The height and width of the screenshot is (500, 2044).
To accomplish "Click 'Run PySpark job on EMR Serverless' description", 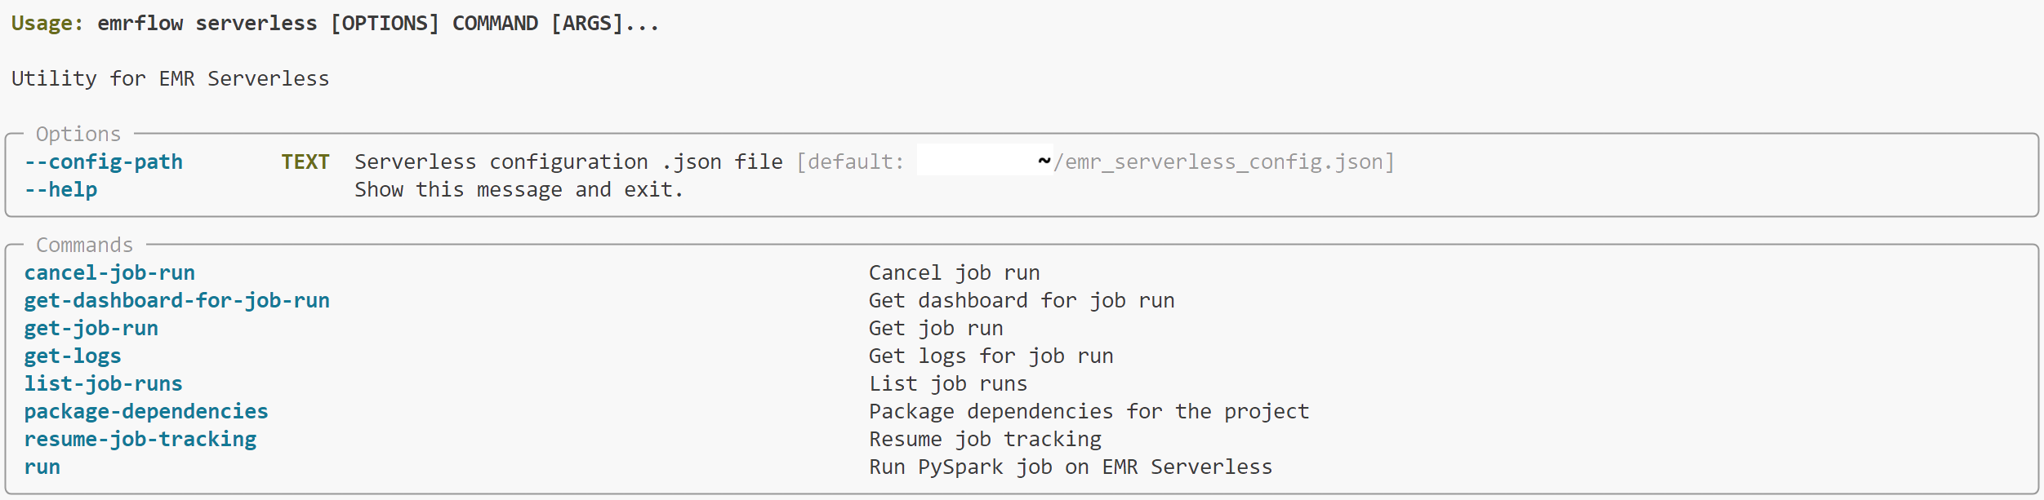I will click(x=1071, y=467).
